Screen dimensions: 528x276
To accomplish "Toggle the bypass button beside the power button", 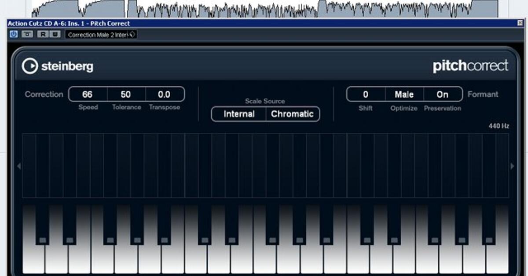I will 27,34.
